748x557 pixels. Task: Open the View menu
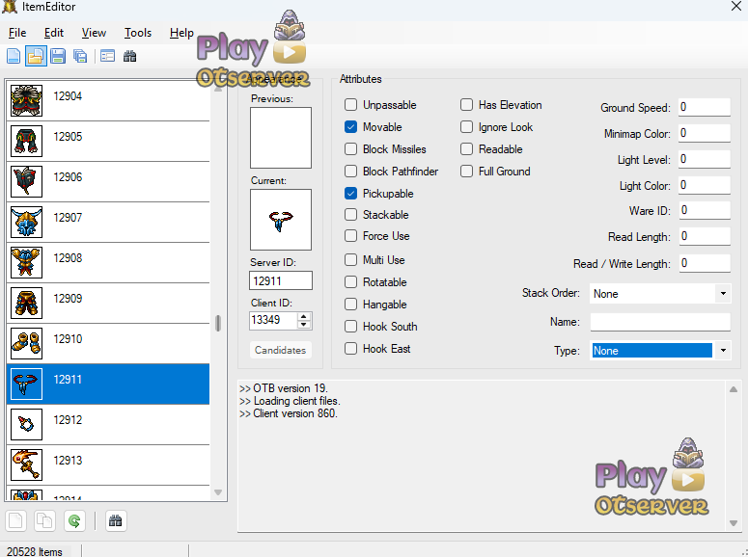pos(95,33)
